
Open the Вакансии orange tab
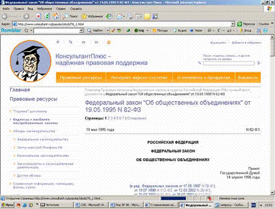click(x=248, y=77)
